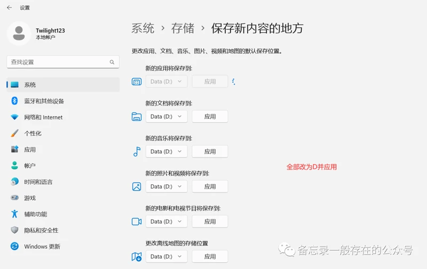Click the search magnifier icon

pos(112,62)
